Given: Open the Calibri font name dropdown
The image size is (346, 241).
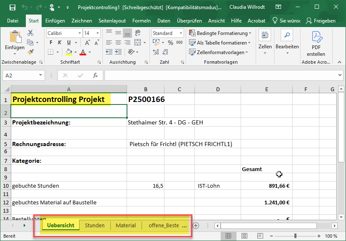Looking at the screenshot, I should [x=80, y=33].
